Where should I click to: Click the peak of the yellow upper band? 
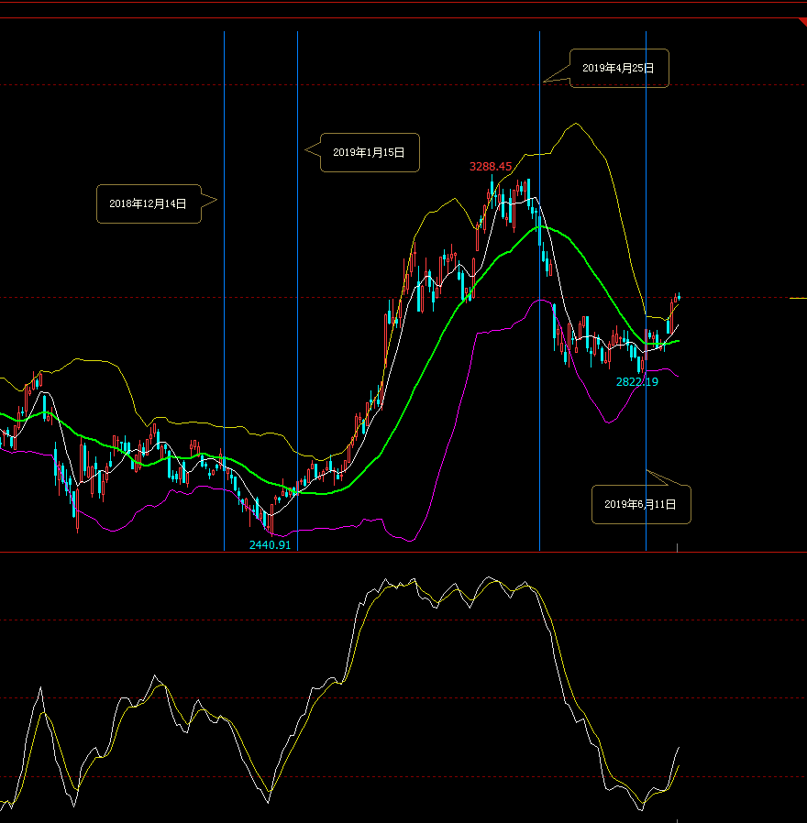(x=576, y=124)
